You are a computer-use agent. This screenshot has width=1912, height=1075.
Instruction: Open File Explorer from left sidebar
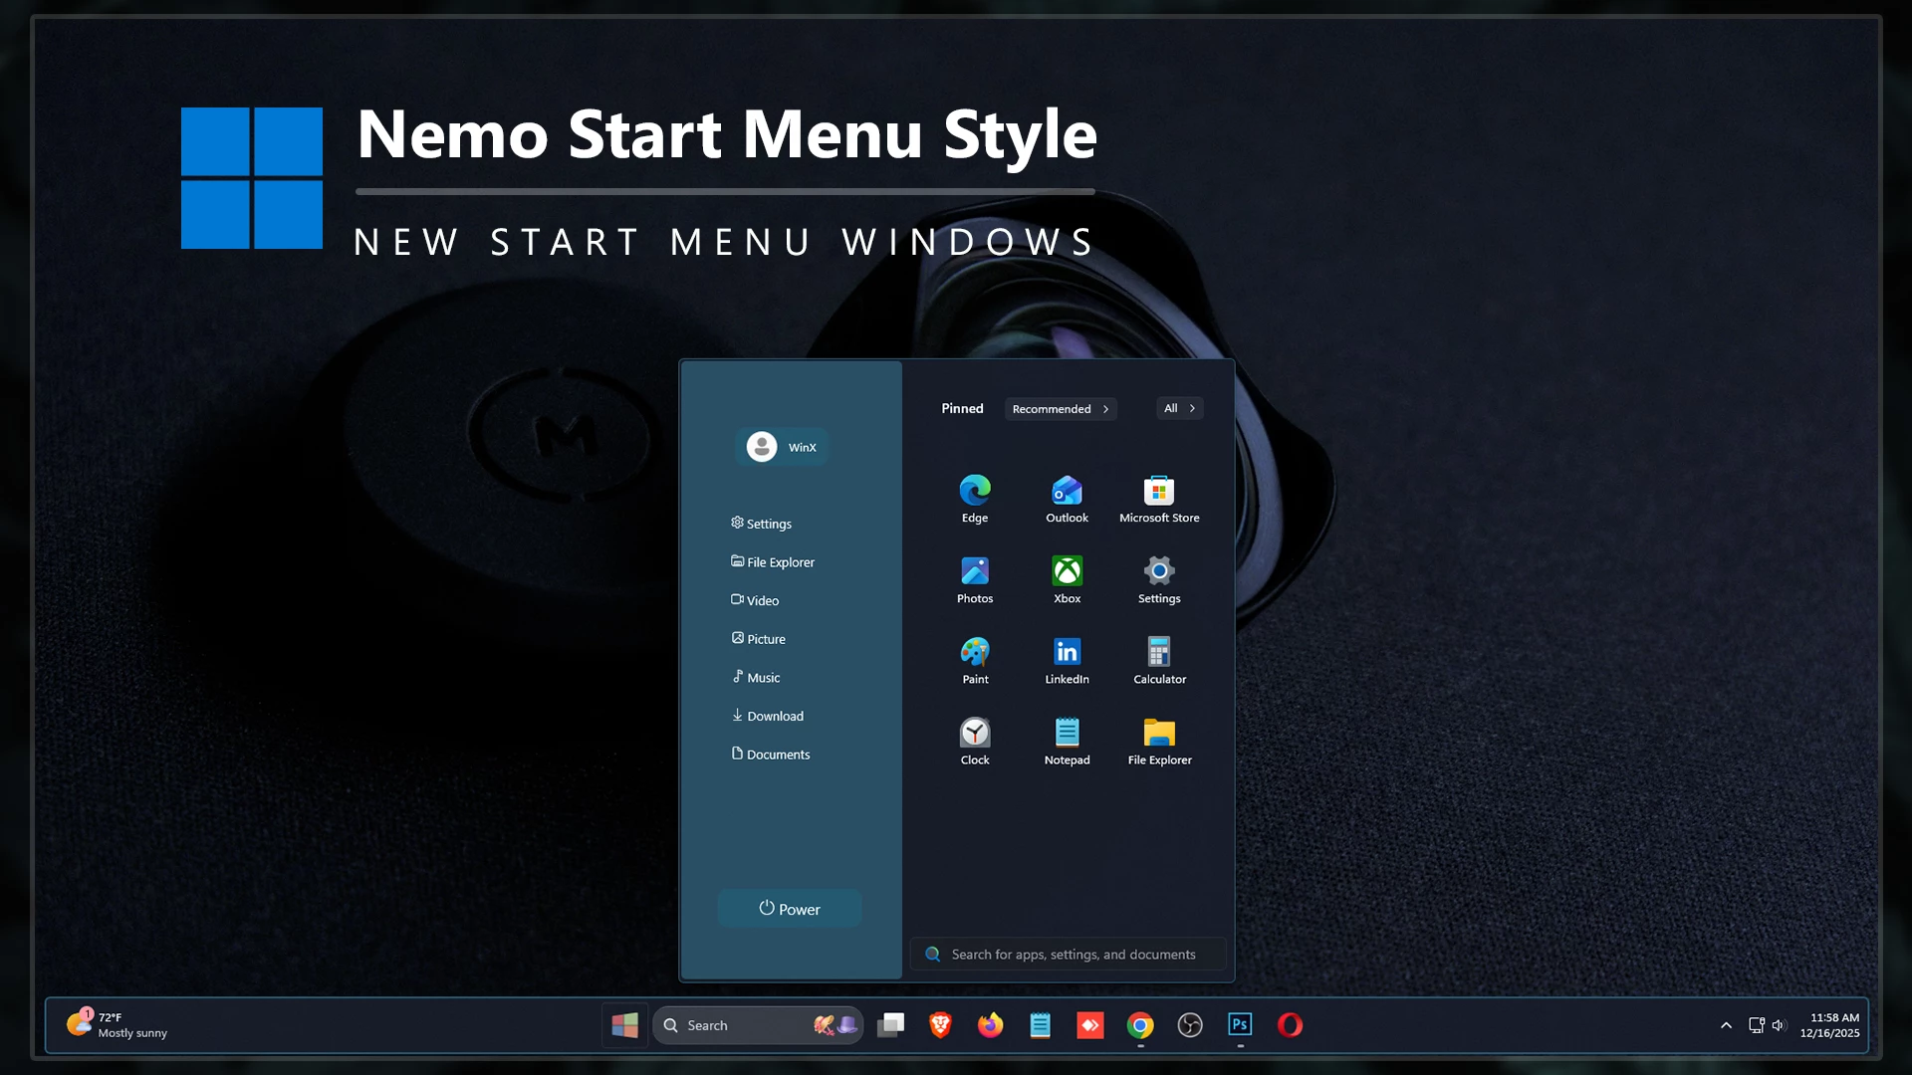(772, 562)
